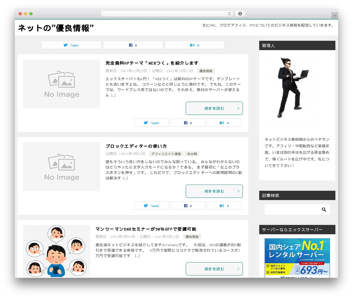This screenshot has height=299, width=353.
Task: Bookmark the 「WEBつく」 article on Hatena
Action: [224, 123]
